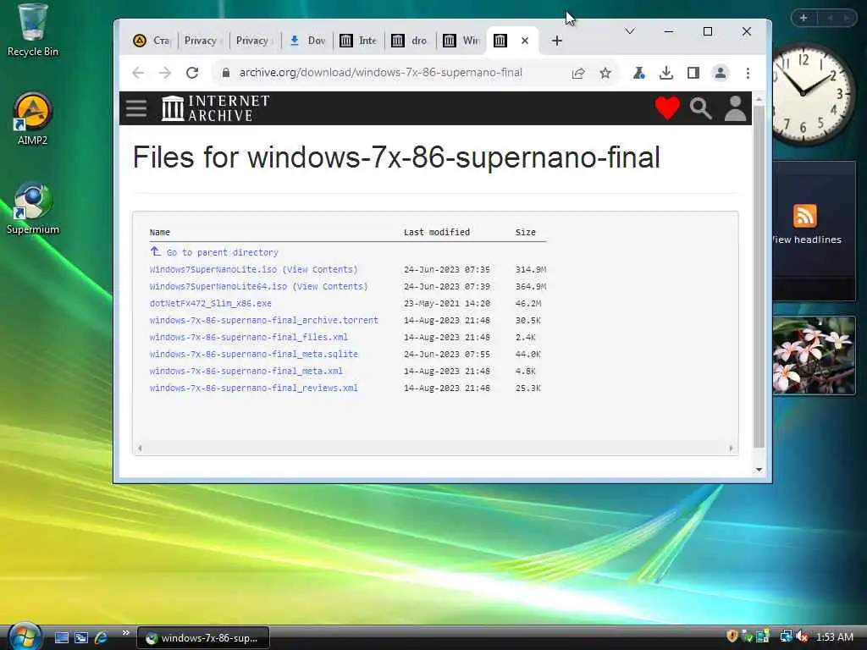The image size is (867, 650).
Task: Go forward with browser forward arrow
Action: click(x=165, y=73)
